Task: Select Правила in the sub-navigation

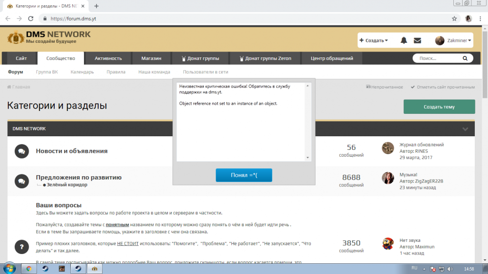Action: coord(116,72)
